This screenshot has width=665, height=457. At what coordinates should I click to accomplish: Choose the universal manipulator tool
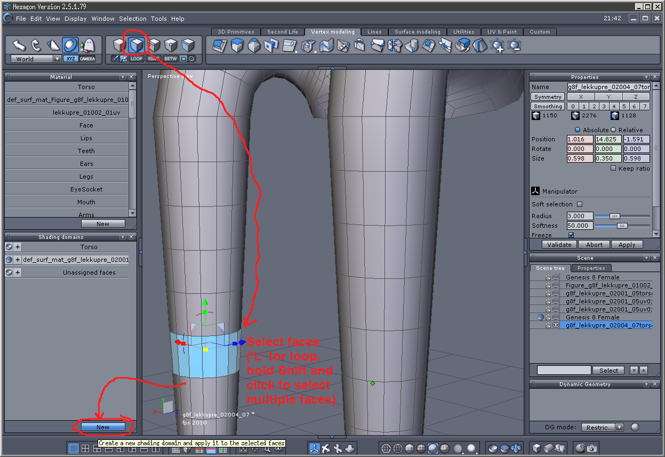pyautogui.click(x=70, y=45)
